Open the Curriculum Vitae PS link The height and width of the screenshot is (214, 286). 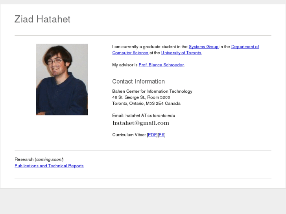[161, 135]
